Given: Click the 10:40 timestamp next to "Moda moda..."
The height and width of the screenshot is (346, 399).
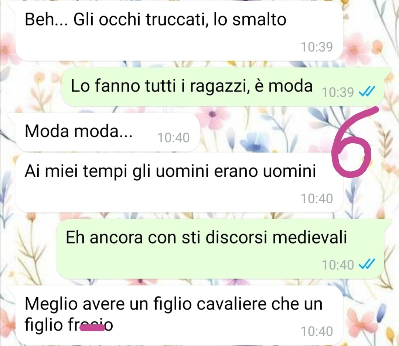Looking at the screenshot, I should 173,138.
